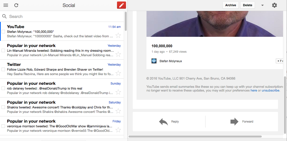Select checkbox for rob delaney email
287x141 pixels.
click(x=3, y=88)
